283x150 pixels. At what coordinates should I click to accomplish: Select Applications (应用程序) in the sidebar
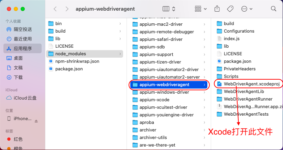[22, 48]
